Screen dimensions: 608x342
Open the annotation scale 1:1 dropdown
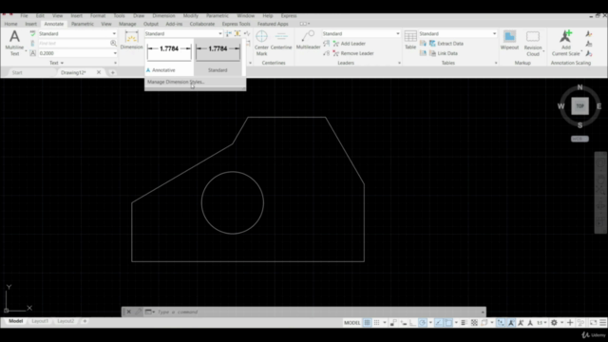pos(541,323)
